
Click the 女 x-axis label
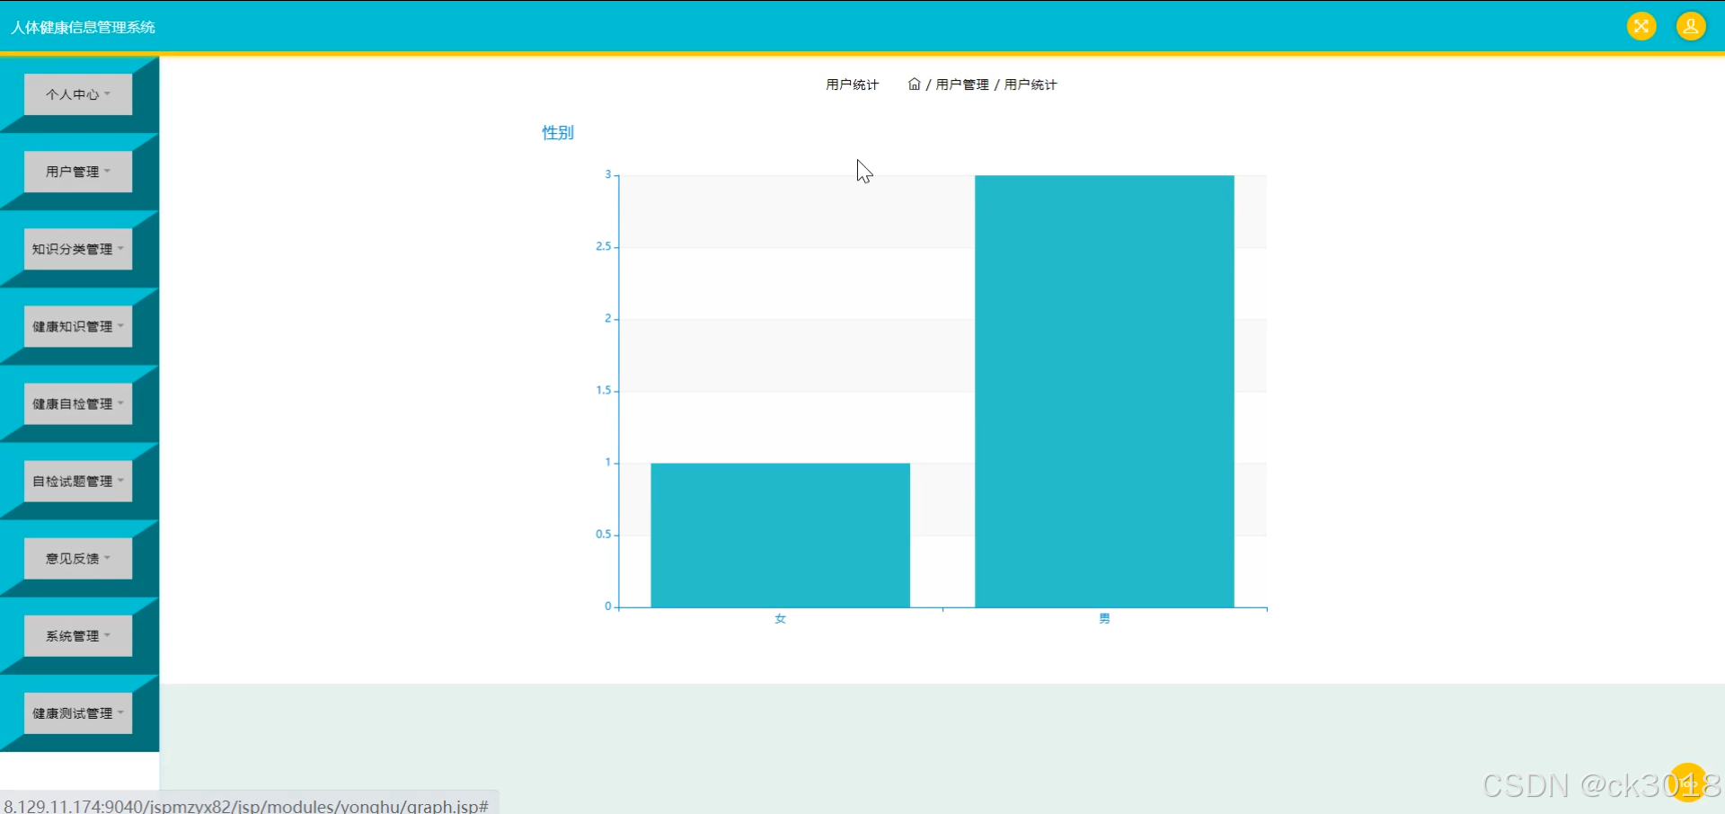tap(780, 619)
